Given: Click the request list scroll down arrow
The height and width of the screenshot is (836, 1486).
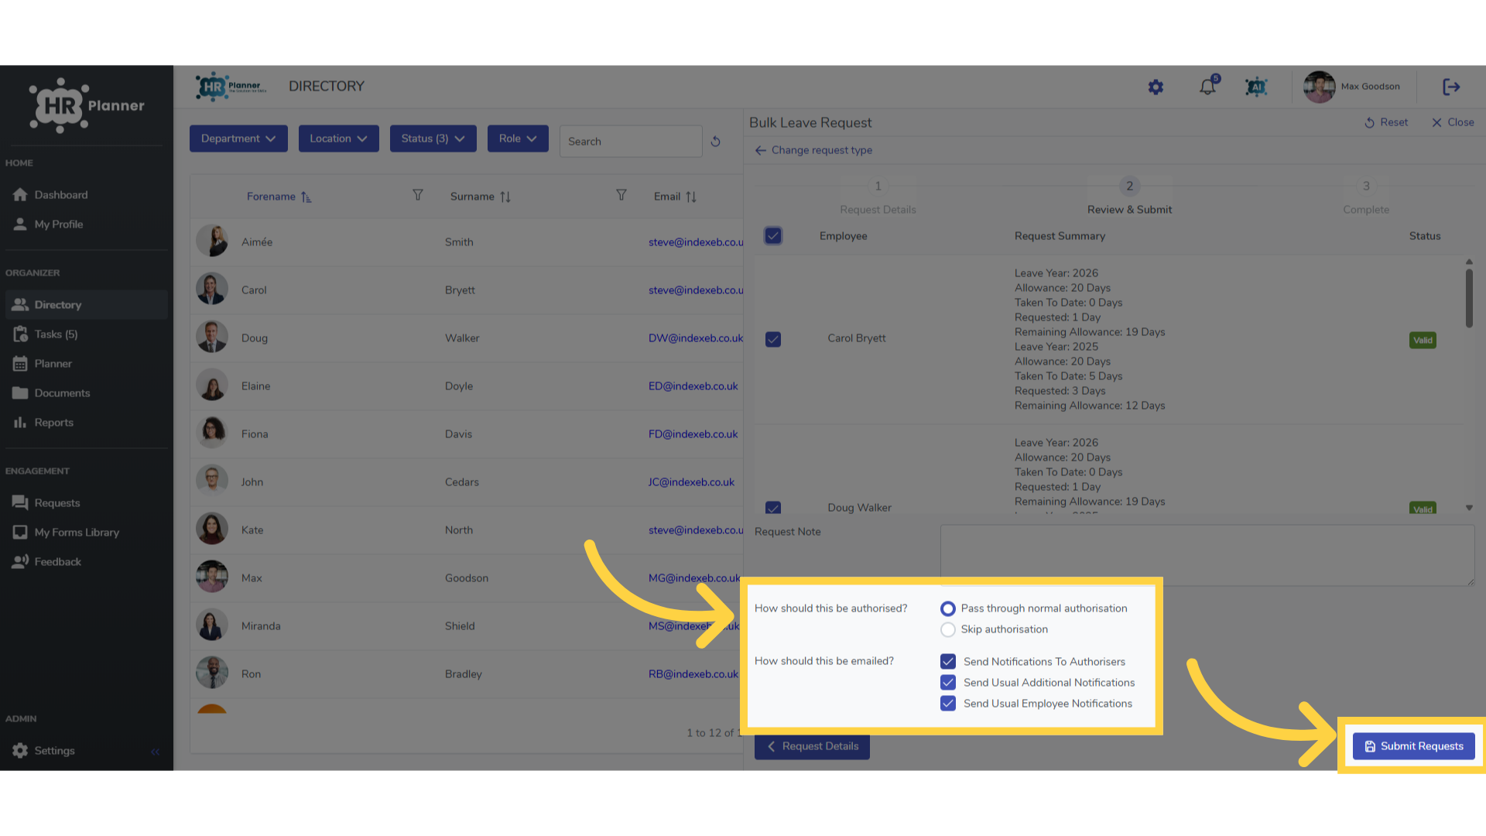Looking at the screenshot, I should pos(1469,508).
